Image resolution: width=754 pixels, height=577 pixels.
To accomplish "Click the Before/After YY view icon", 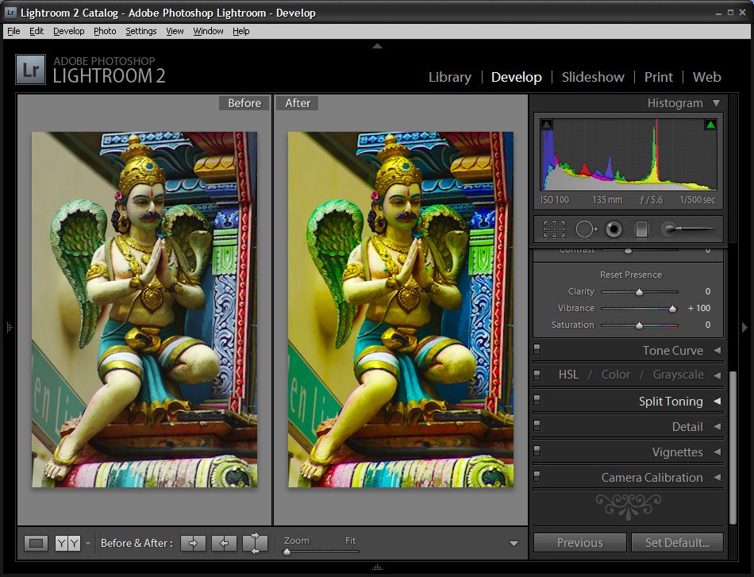I will (x=67, y=544).
